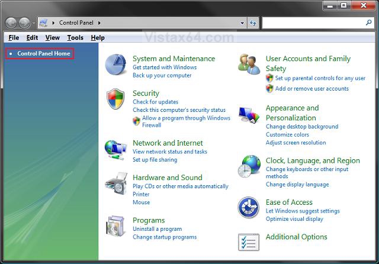The width and height of the screenshot is (379, 264).
Task: Click the Back navigation arrow button
Action: click(11, 23)
